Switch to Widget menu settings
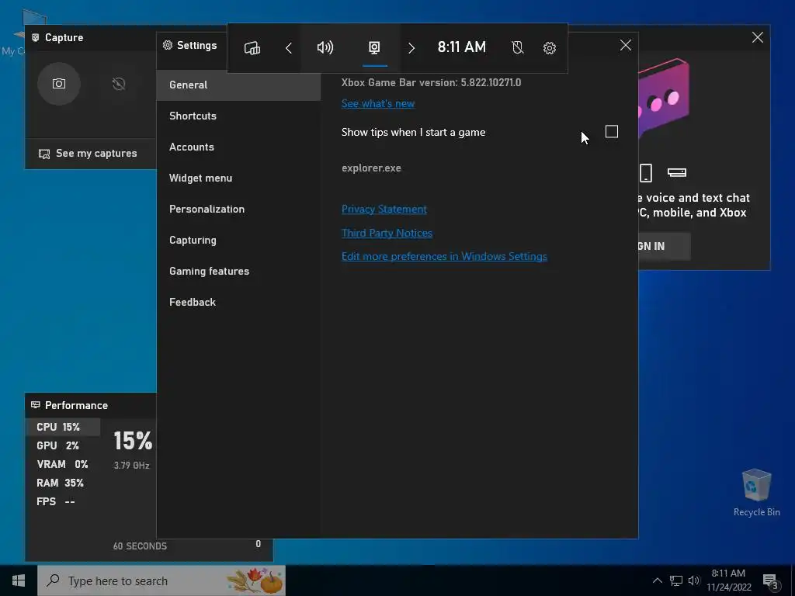Viewport: 795px width, 596px height. 238,178
